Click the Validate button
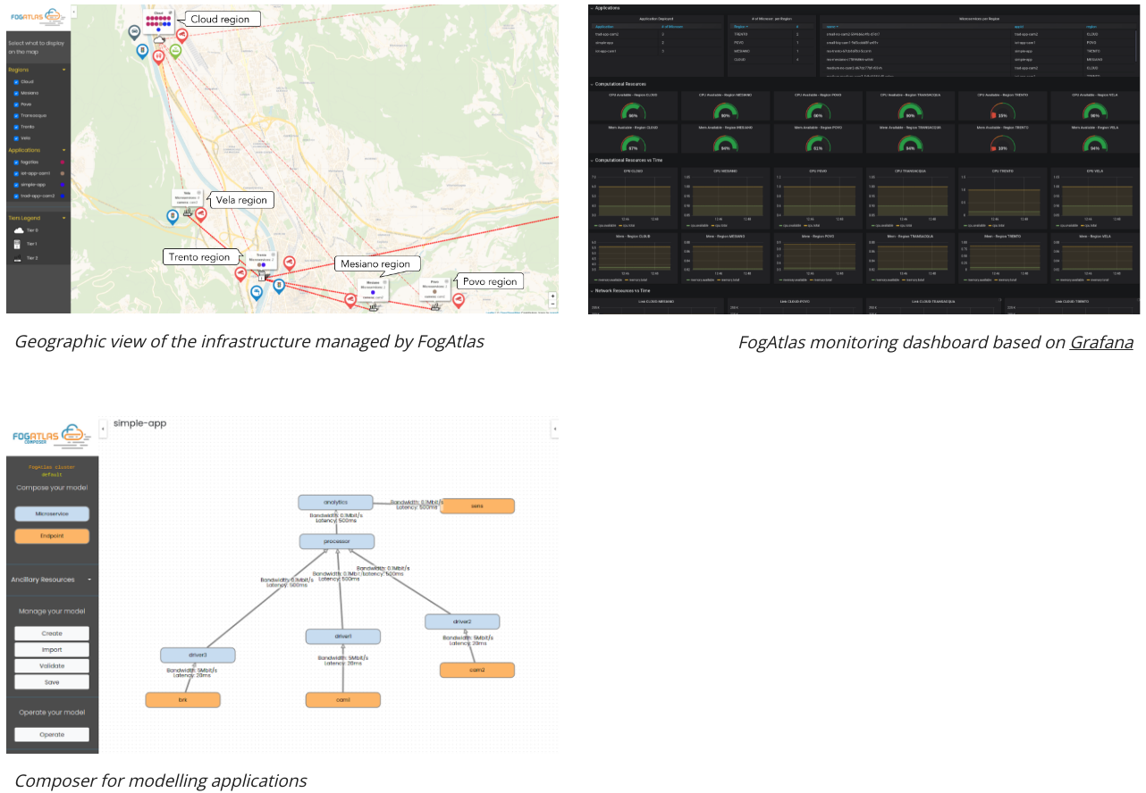The image size is (1146, 793). tap(52, 665)
